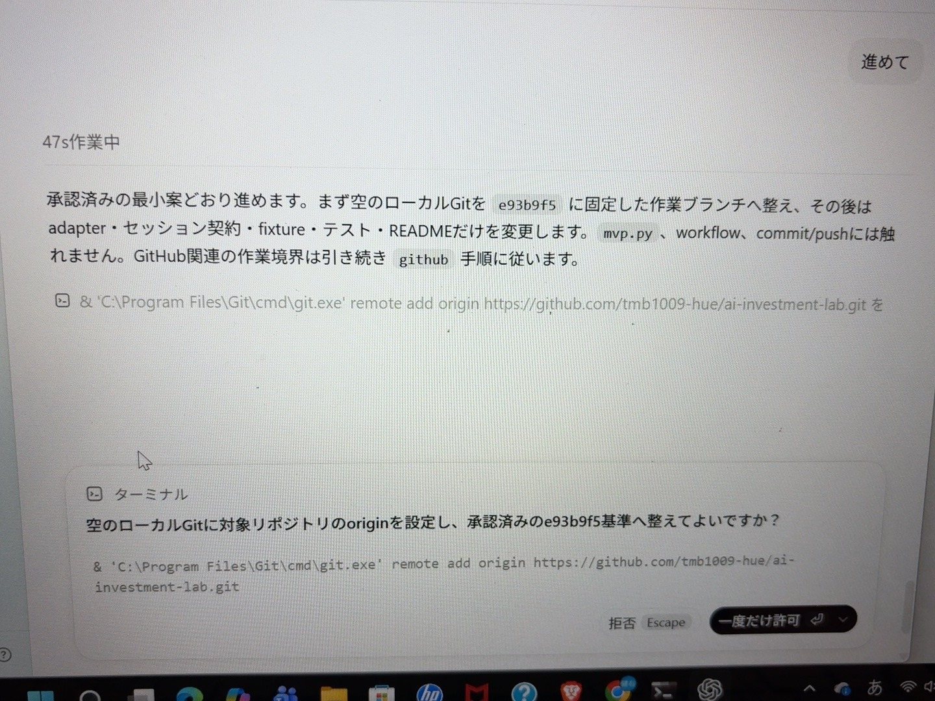The width and height of the screenshot is (935, 701).
Task: Toggle the Japanese IME あ indicator
Action: (x=875, y=687)
